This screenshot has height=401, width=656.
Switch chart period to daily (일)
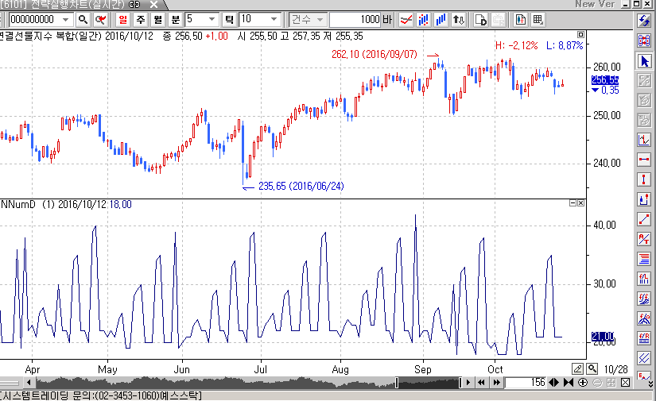pos(123,19)
